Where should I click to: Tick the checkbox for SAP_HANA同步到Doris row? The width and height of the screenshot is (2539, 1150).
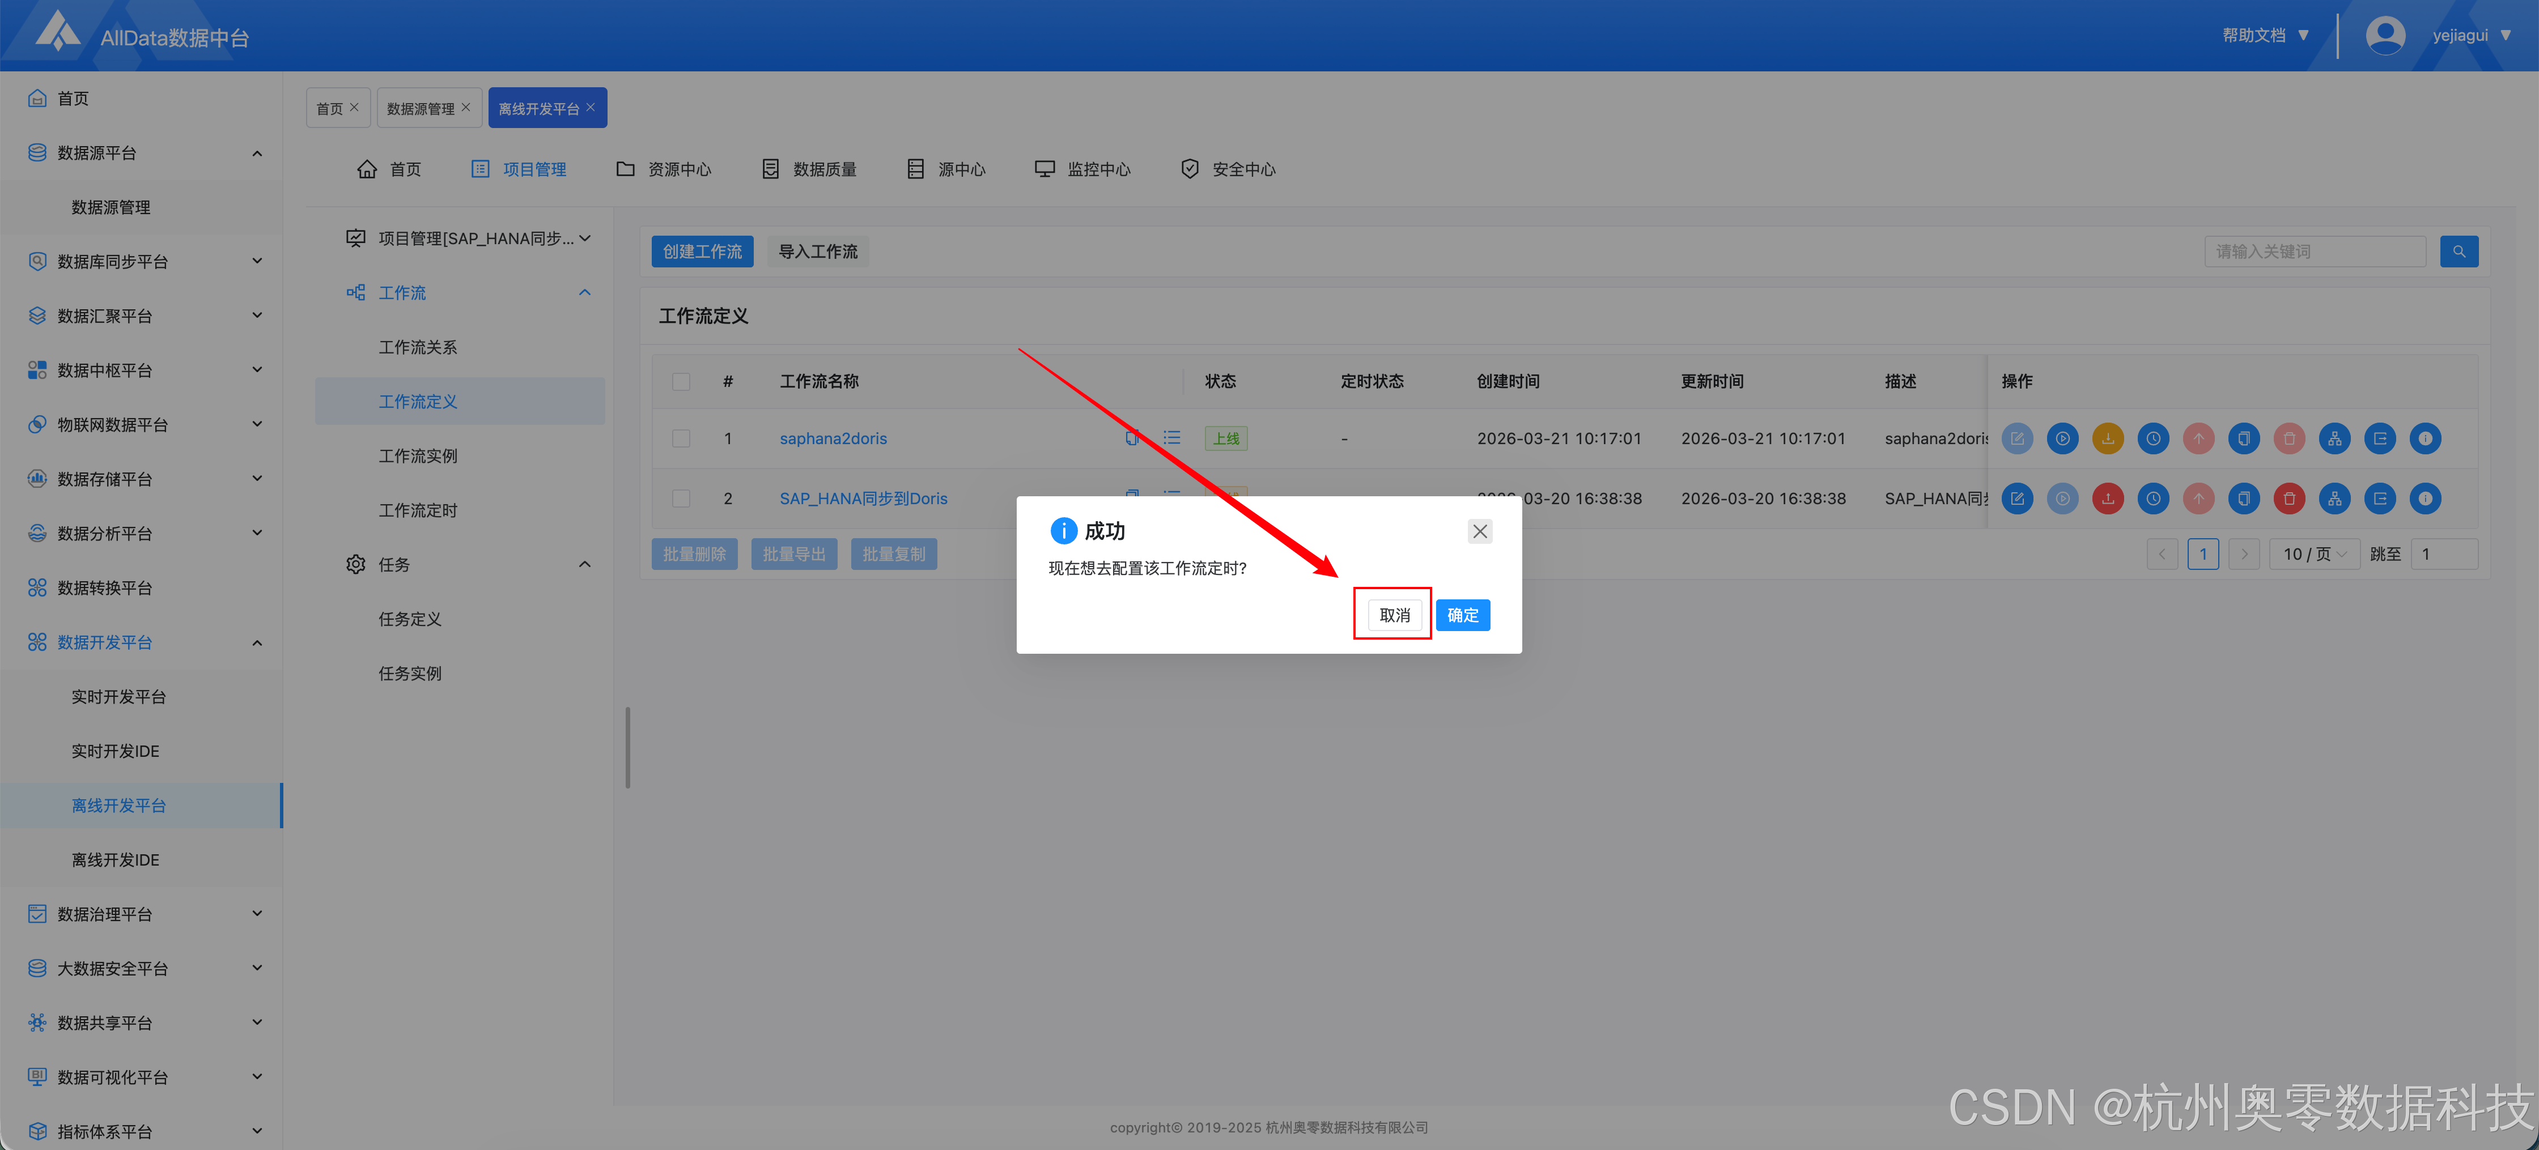[681, 499]
